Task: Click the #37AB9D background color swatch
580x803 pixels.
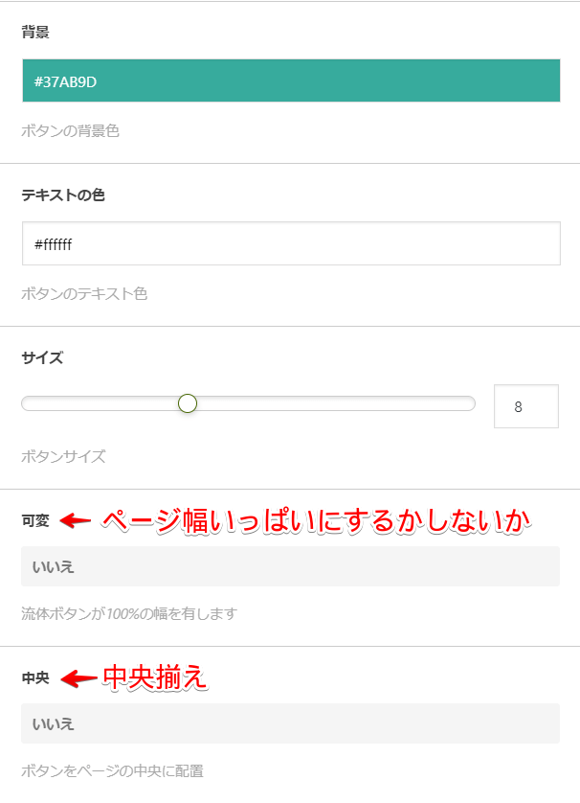Action: pos(287,81)
